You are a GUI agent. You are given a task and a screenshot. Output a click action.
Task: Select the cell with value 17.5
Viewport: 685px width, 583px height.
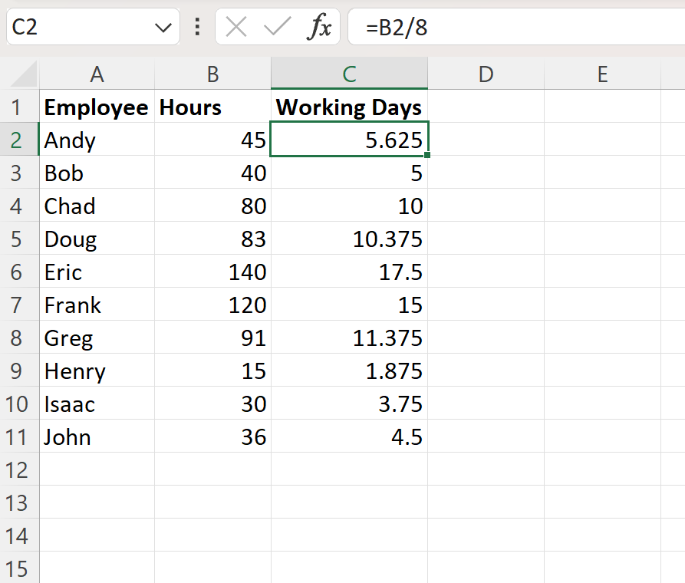point(349,272)
